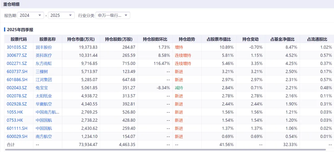This screenshot has width=334, height=152.
Task: Open stock name 华夏航空
Action: [x=44, y=104]
